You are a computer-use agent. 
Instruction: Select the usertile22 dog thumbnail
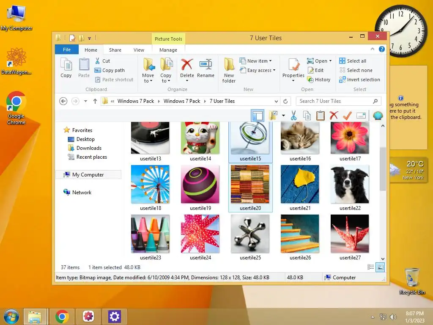350,185
